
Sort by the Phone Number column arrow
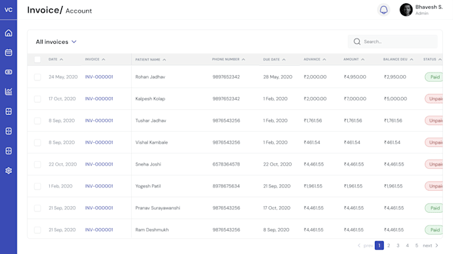[244, 59]
